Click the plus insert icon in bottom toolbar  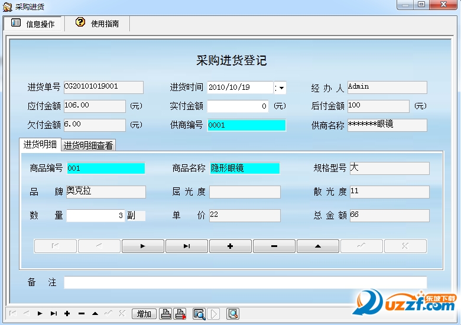point(67,314)
